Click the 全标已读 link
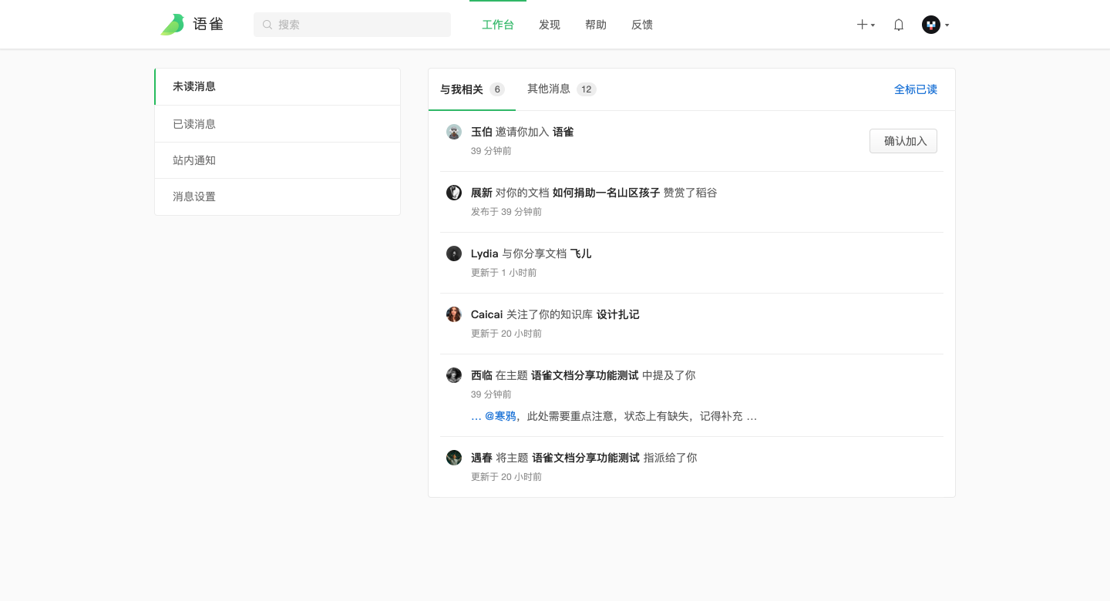Screen dimensions: 1110x601 coord(915,89)
